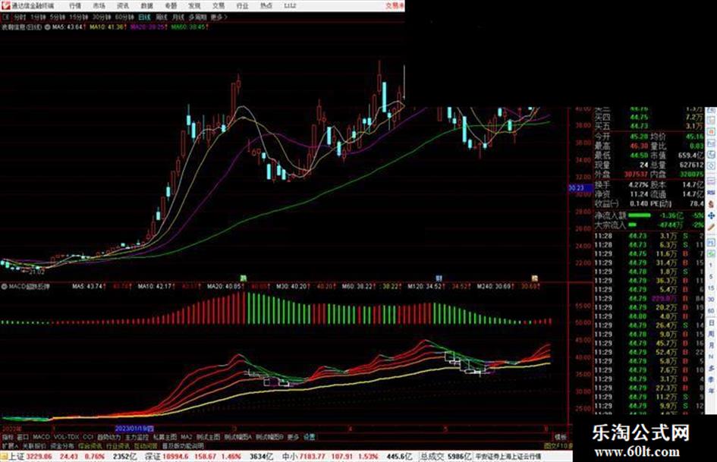
Task: Select the 15-minute sidebar period button
Action: click(711, 288)
